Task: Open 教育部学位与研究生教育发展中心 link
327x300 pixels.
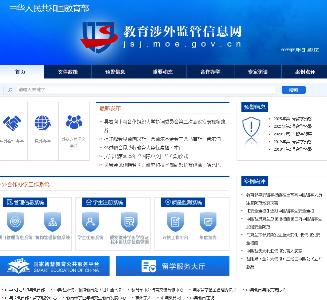Action: pos(96,298)
